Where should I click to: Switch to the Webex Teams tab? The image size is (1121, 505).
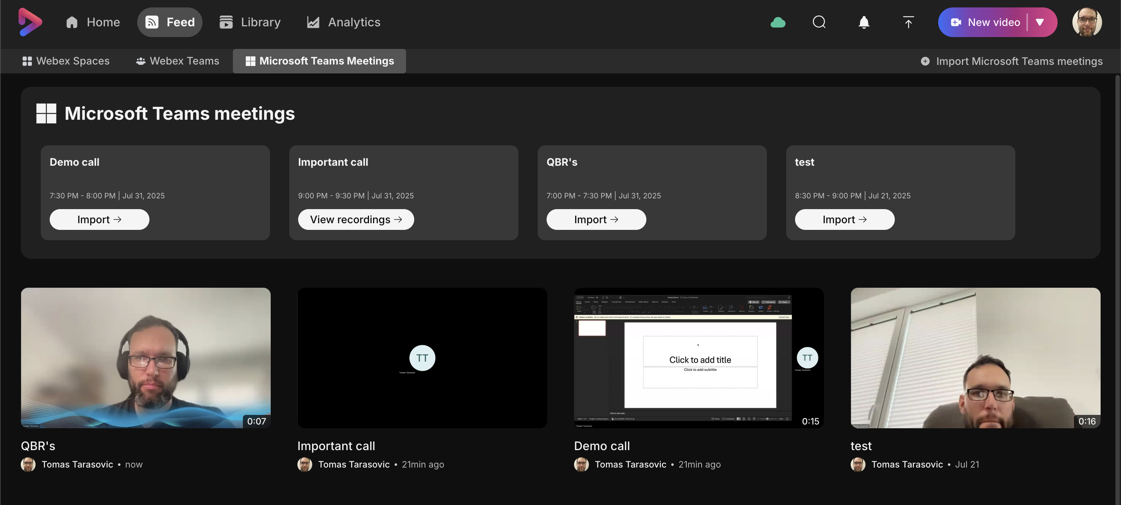coord(178,61)
